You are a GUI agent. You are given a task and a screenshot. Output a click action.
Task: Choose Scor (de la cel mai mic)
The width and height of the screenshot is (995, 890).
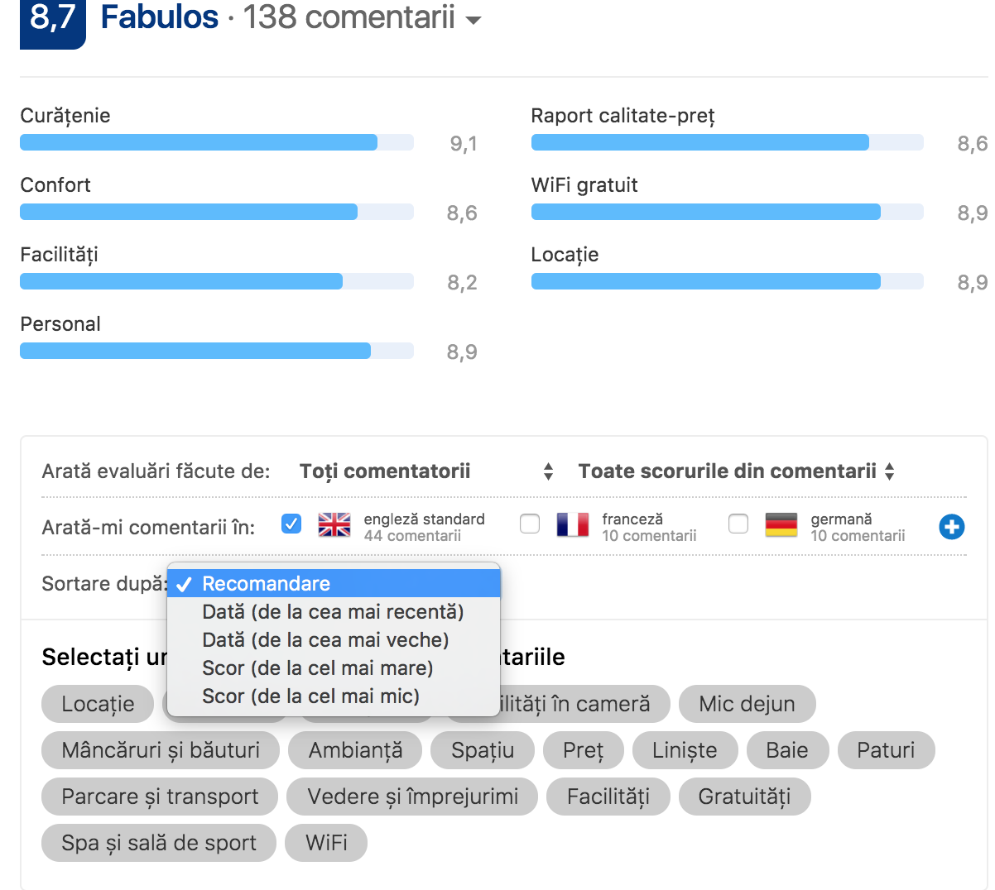coord(310,696)
